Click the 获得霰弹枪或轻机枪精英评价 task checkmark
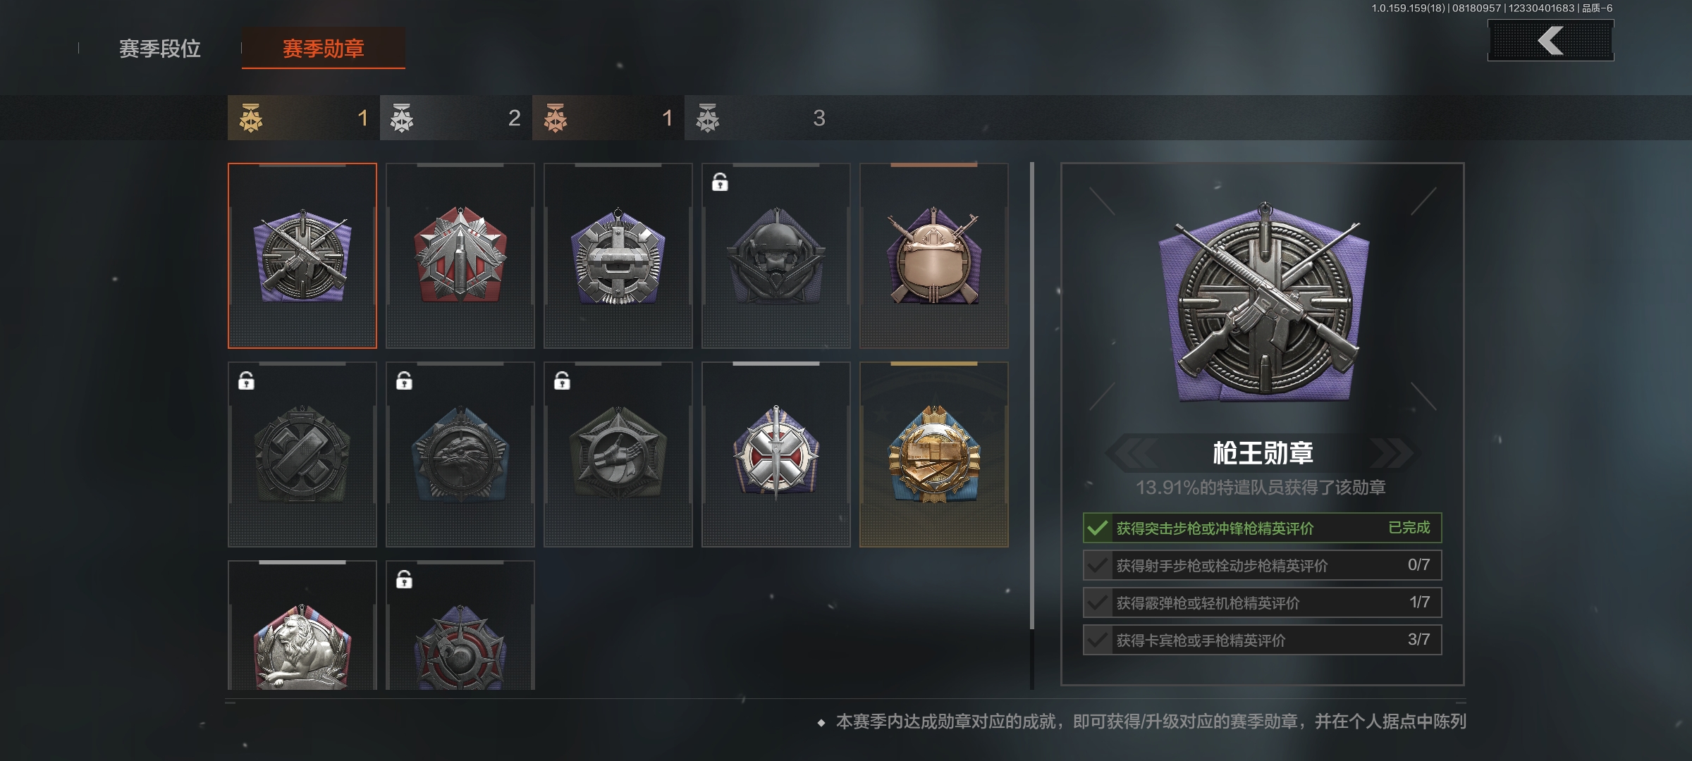This screenshot has width=1692, height=761. tap(1097, 602)
